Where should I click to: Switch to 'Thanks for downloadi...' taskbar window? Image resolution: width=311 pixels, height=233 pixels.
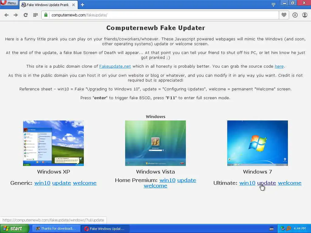click(56, 229)
